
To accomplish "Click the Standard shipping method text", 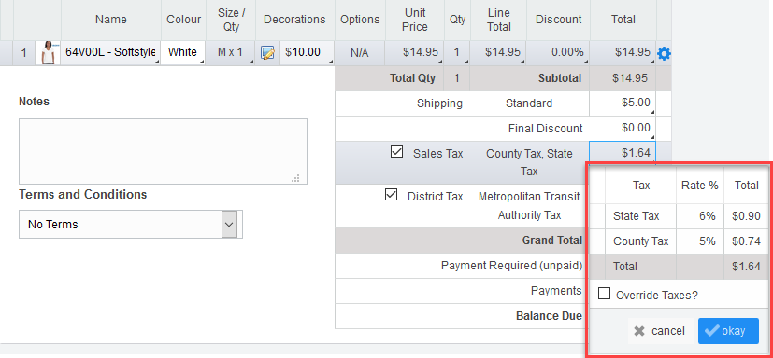I will [529, 103].
